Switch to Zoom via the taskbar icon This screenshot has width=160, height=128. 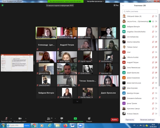(80, 125)
